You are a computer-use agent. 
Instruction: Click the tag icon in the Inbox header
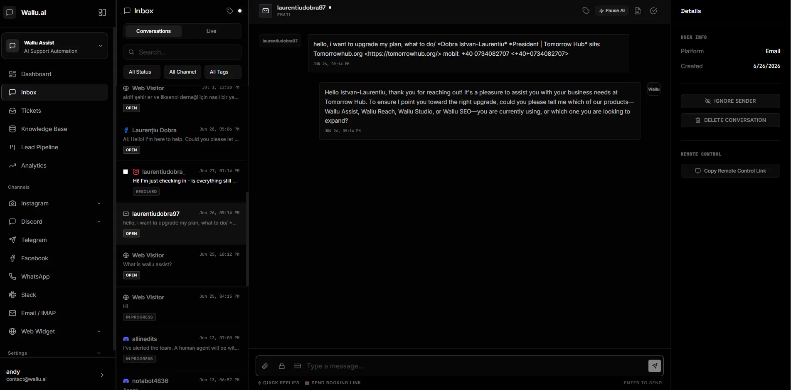229,11
